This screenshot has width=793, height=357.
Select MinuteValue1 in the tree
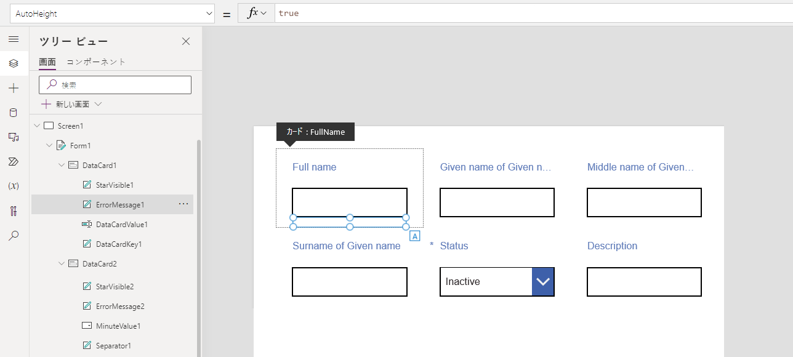tap(118, 326)
